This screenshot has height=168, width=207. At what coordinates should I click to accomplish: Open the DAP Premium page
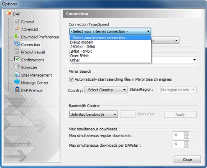tap(32, 91)
